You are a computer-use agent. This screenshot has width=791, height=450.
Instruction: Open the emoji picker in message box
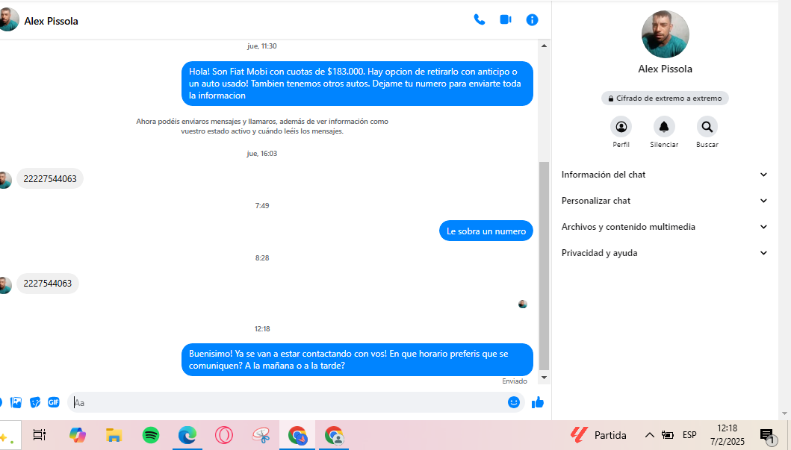click(x=513, y=402)
